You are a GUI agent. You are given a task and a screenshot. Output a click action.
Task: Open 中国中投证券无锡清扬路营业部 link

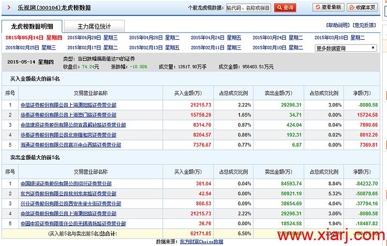[x=73, y=224]
